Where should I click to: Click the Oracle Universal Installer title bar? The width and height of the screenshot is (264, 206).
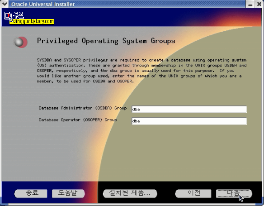[x=127, y=4]
